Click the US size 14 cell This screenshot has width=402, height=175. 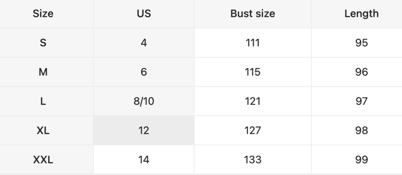coord(144,160)
